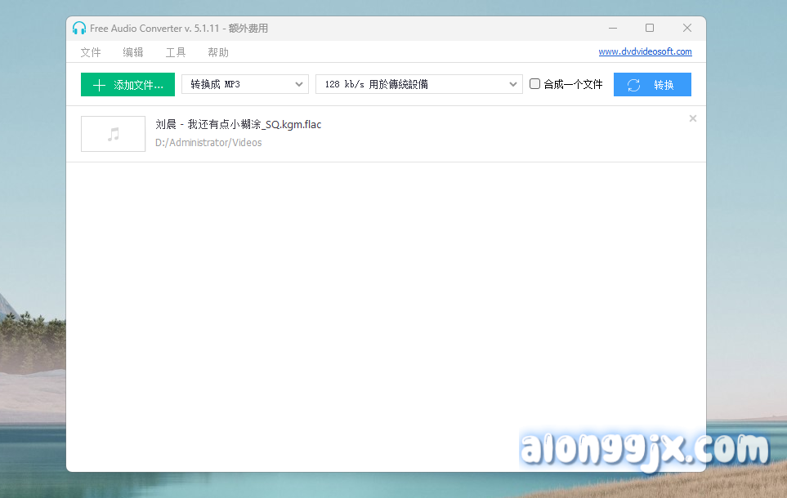Open the 编辑 menu

pyautogui.click(x=133, y=52)
